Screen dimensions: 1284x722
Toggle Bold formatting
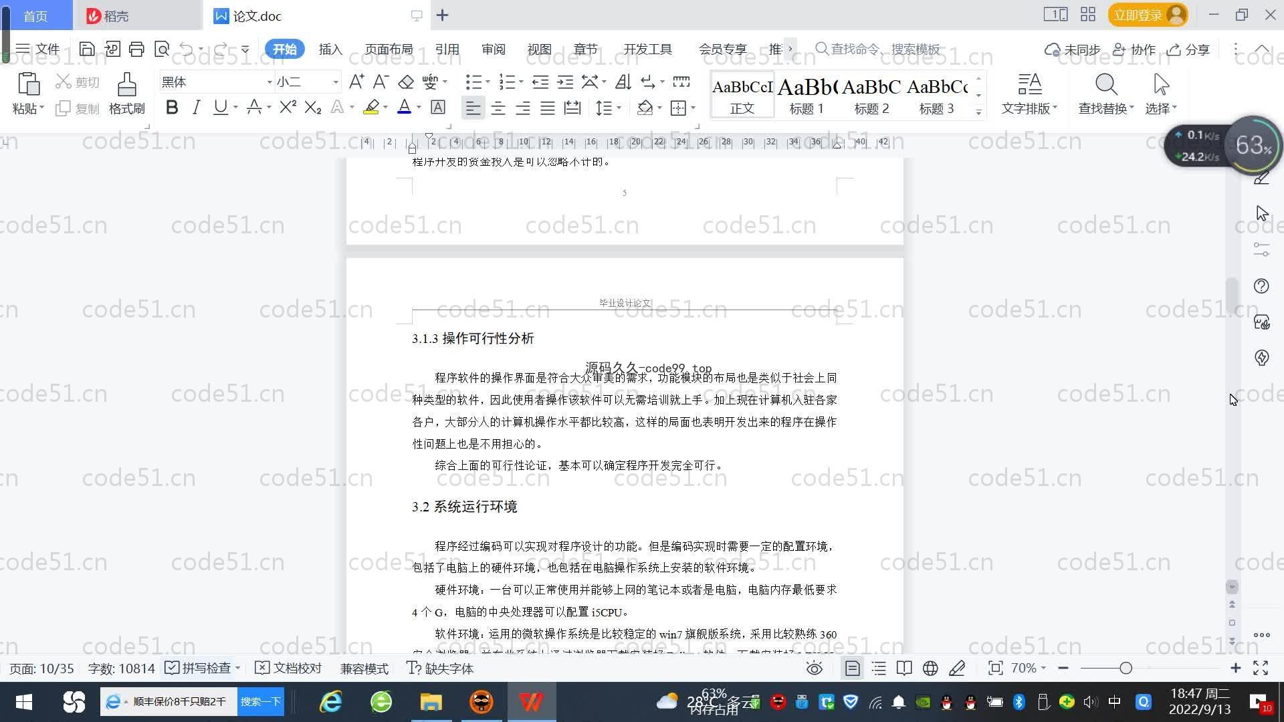[172, 107]
